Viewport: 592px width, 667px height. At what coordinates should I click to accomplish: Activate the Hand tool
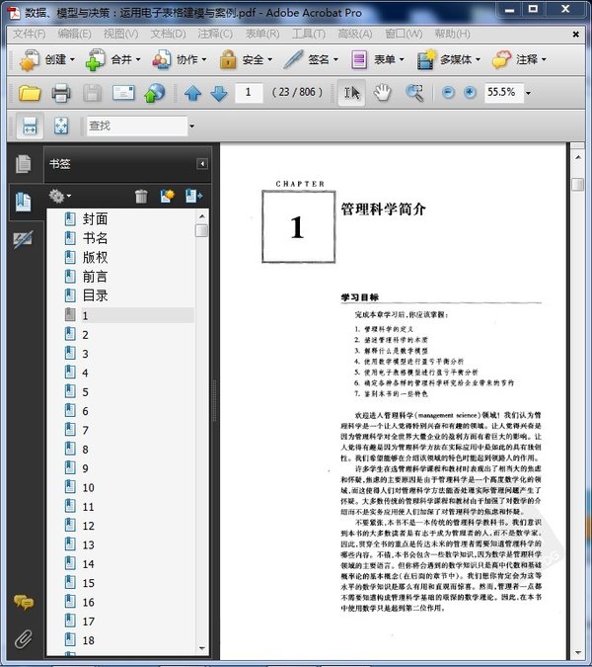coord(382,92)
